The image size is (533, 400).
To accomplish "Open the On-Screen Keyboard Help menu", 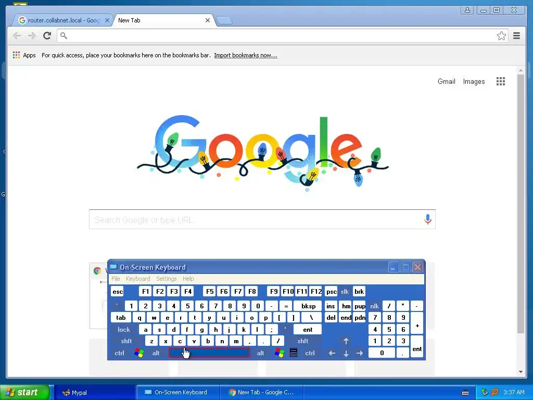I will point(188,279).
